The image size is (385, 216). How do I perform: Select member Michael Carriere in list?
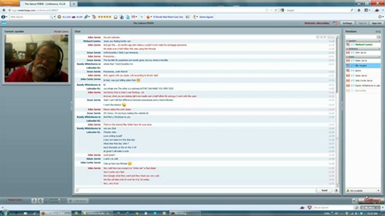[363, 44]
